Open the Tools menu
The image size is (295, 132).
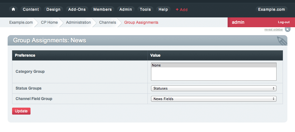click(145, 9)
